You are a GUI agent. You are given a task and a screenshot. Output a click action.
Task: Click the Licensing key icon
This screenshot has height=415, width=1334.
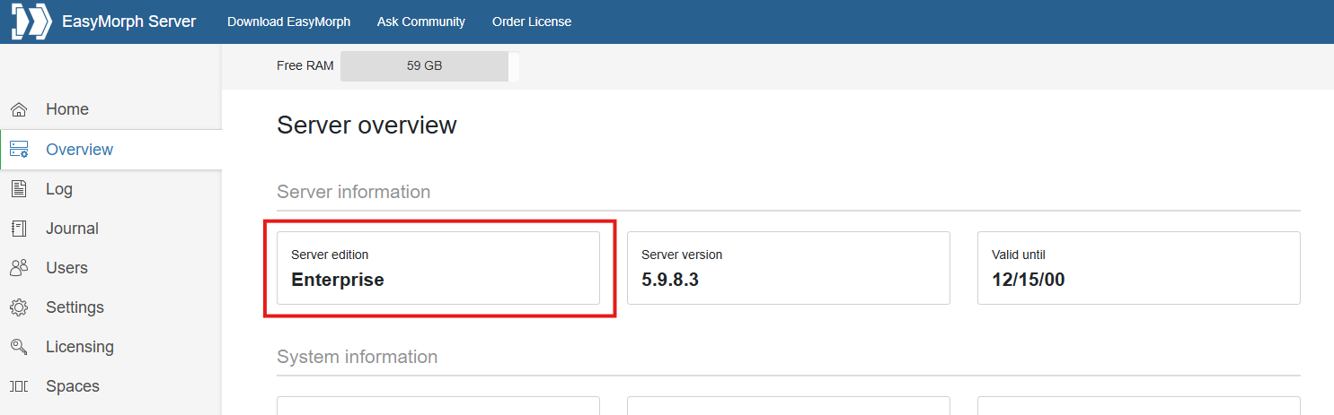(19, 347)
